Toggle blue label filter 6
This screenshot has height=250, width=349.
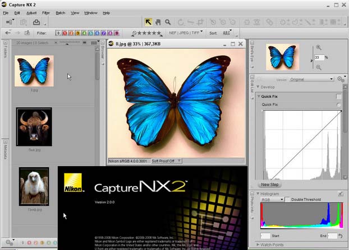click(97, 33)
